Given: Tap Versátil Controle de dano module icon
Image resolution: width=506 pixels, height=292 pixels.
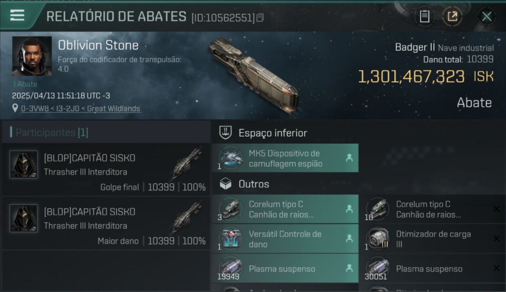Looking at the screenshot, I should (231, 239).
